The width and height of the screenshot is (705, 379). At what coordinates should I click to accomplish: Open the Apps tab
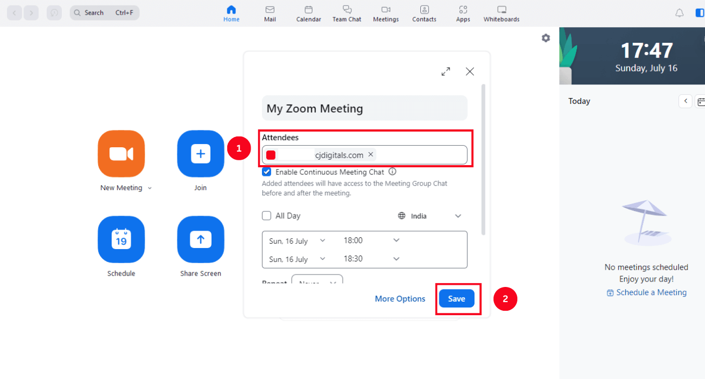click(x=463, y=14)
